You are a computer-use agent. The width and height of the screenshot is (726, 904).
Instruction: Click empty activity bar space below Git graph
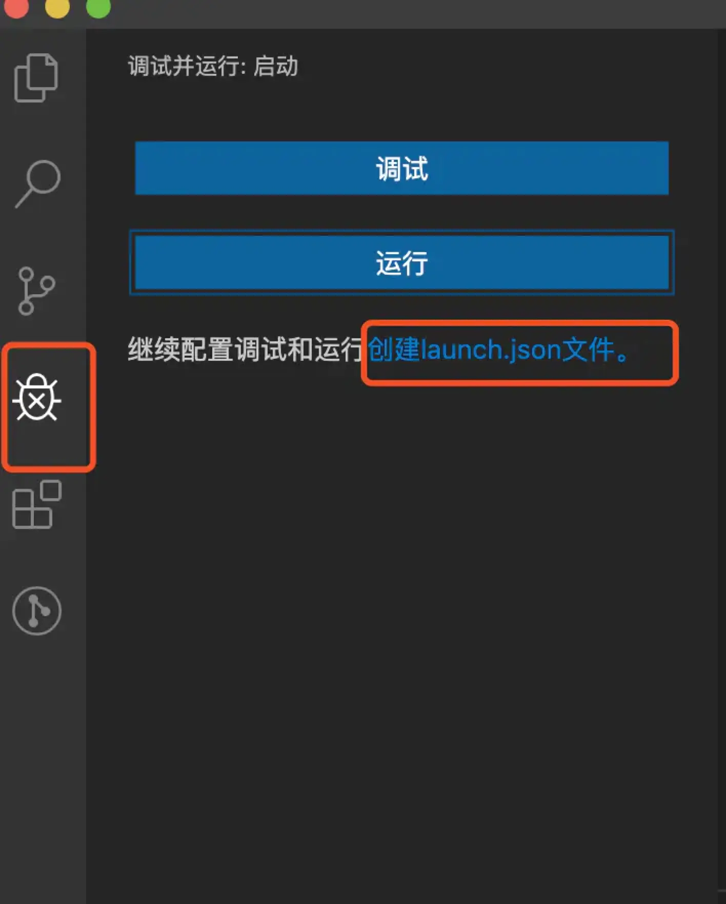43,769
